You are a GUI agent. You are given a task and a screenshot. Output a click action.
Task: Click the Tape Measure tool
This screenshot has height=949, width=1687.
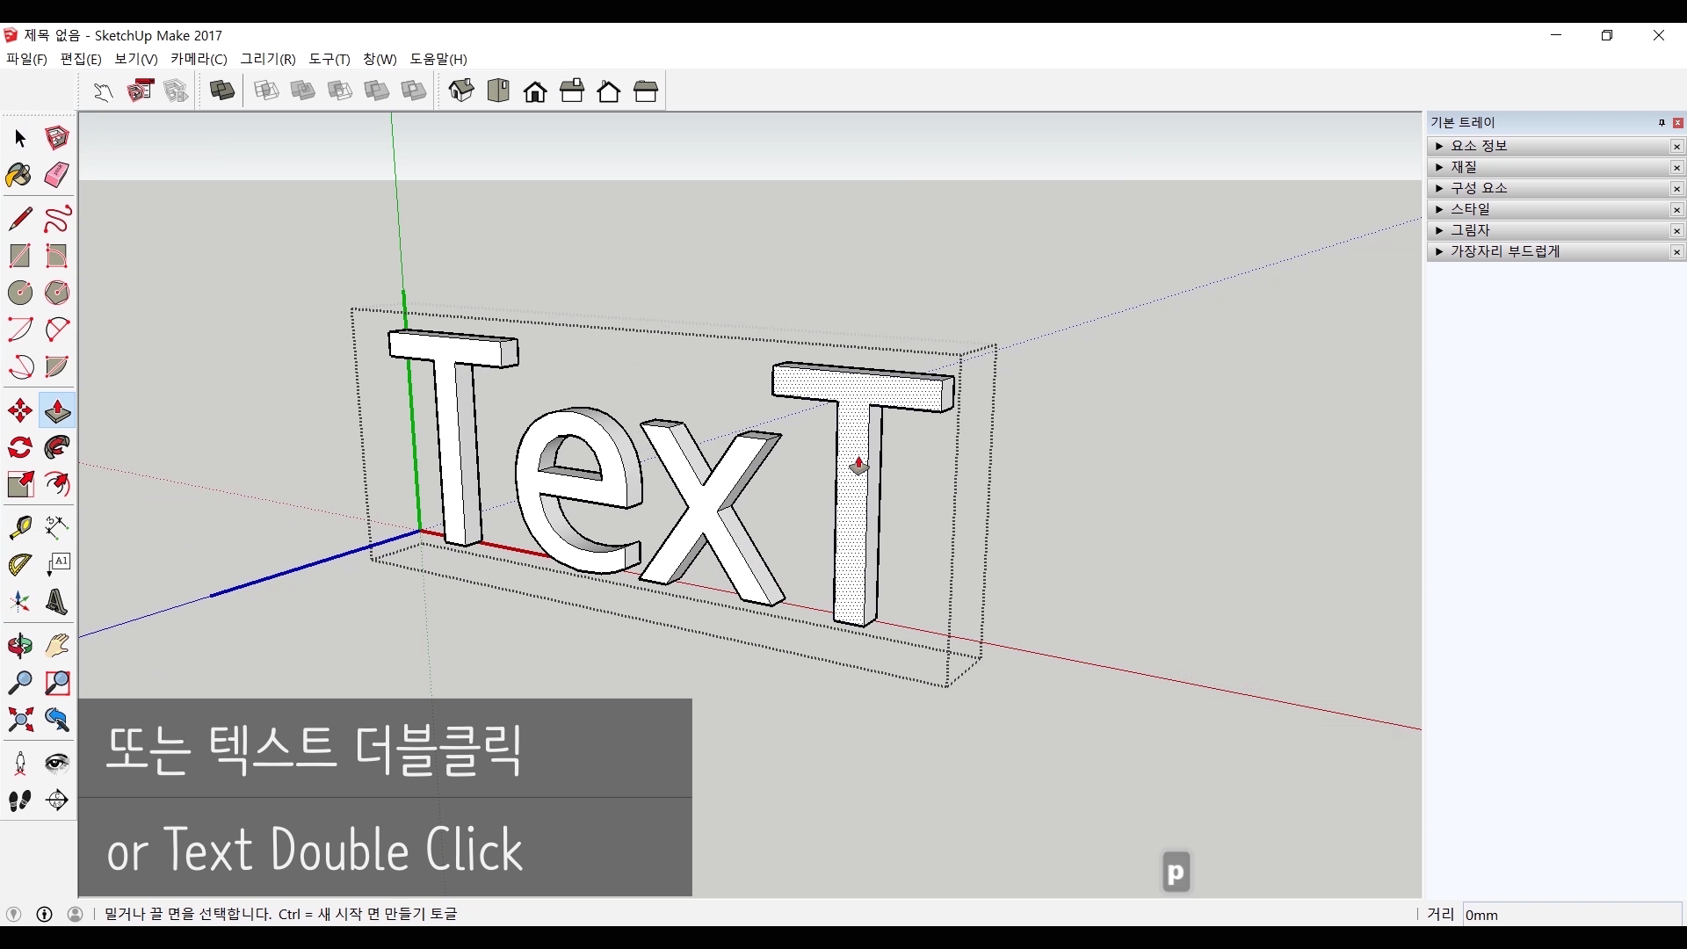coord(20,527)
